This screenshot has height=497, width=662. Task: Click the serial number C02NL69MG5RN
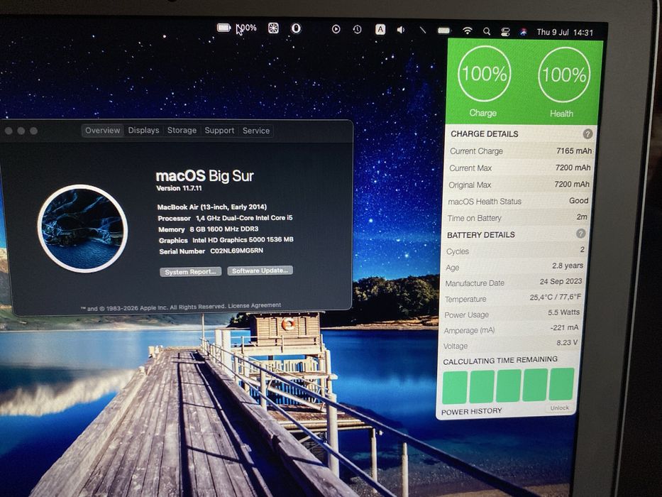tap(236, 251)
